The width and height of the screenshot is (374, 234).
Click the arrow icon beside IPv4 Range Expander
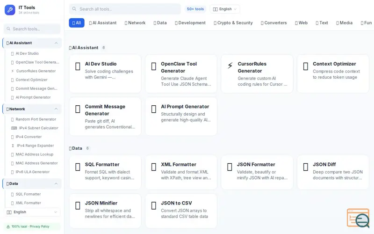click(13, 146)
